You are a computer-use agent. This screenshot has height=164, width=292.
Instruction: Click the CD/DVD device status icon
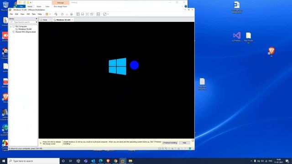163,149
